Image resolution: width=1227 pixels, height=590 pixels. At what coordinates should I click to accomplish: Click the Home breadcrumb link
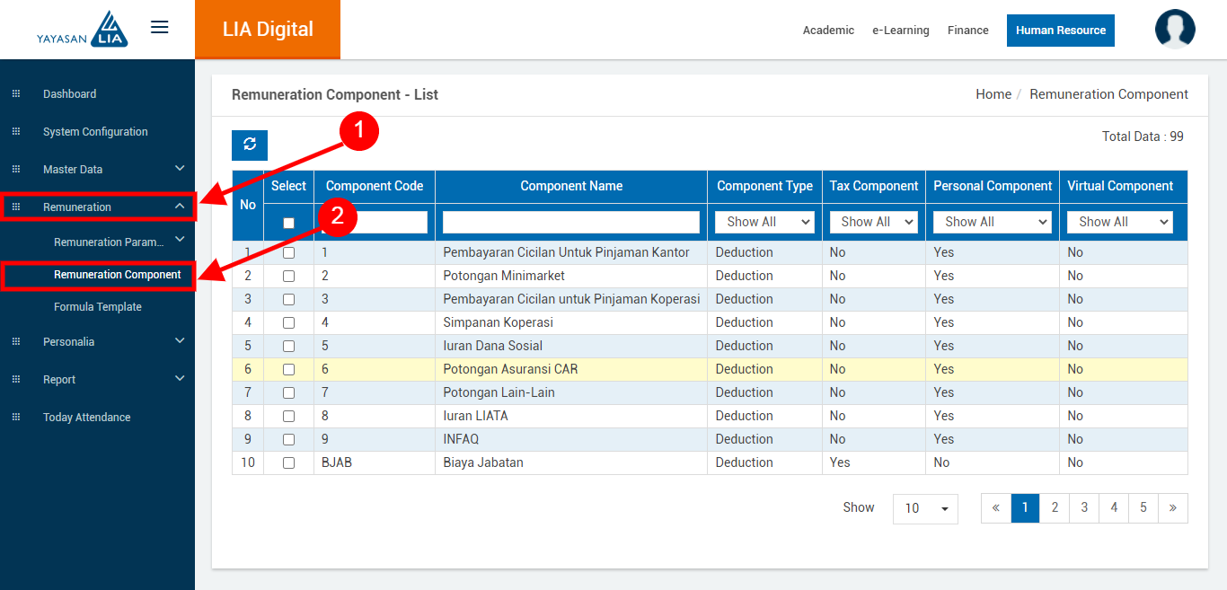[993, 94]
